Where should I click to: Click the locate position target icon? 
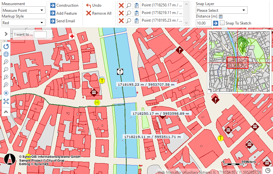[x=6, y=93]
